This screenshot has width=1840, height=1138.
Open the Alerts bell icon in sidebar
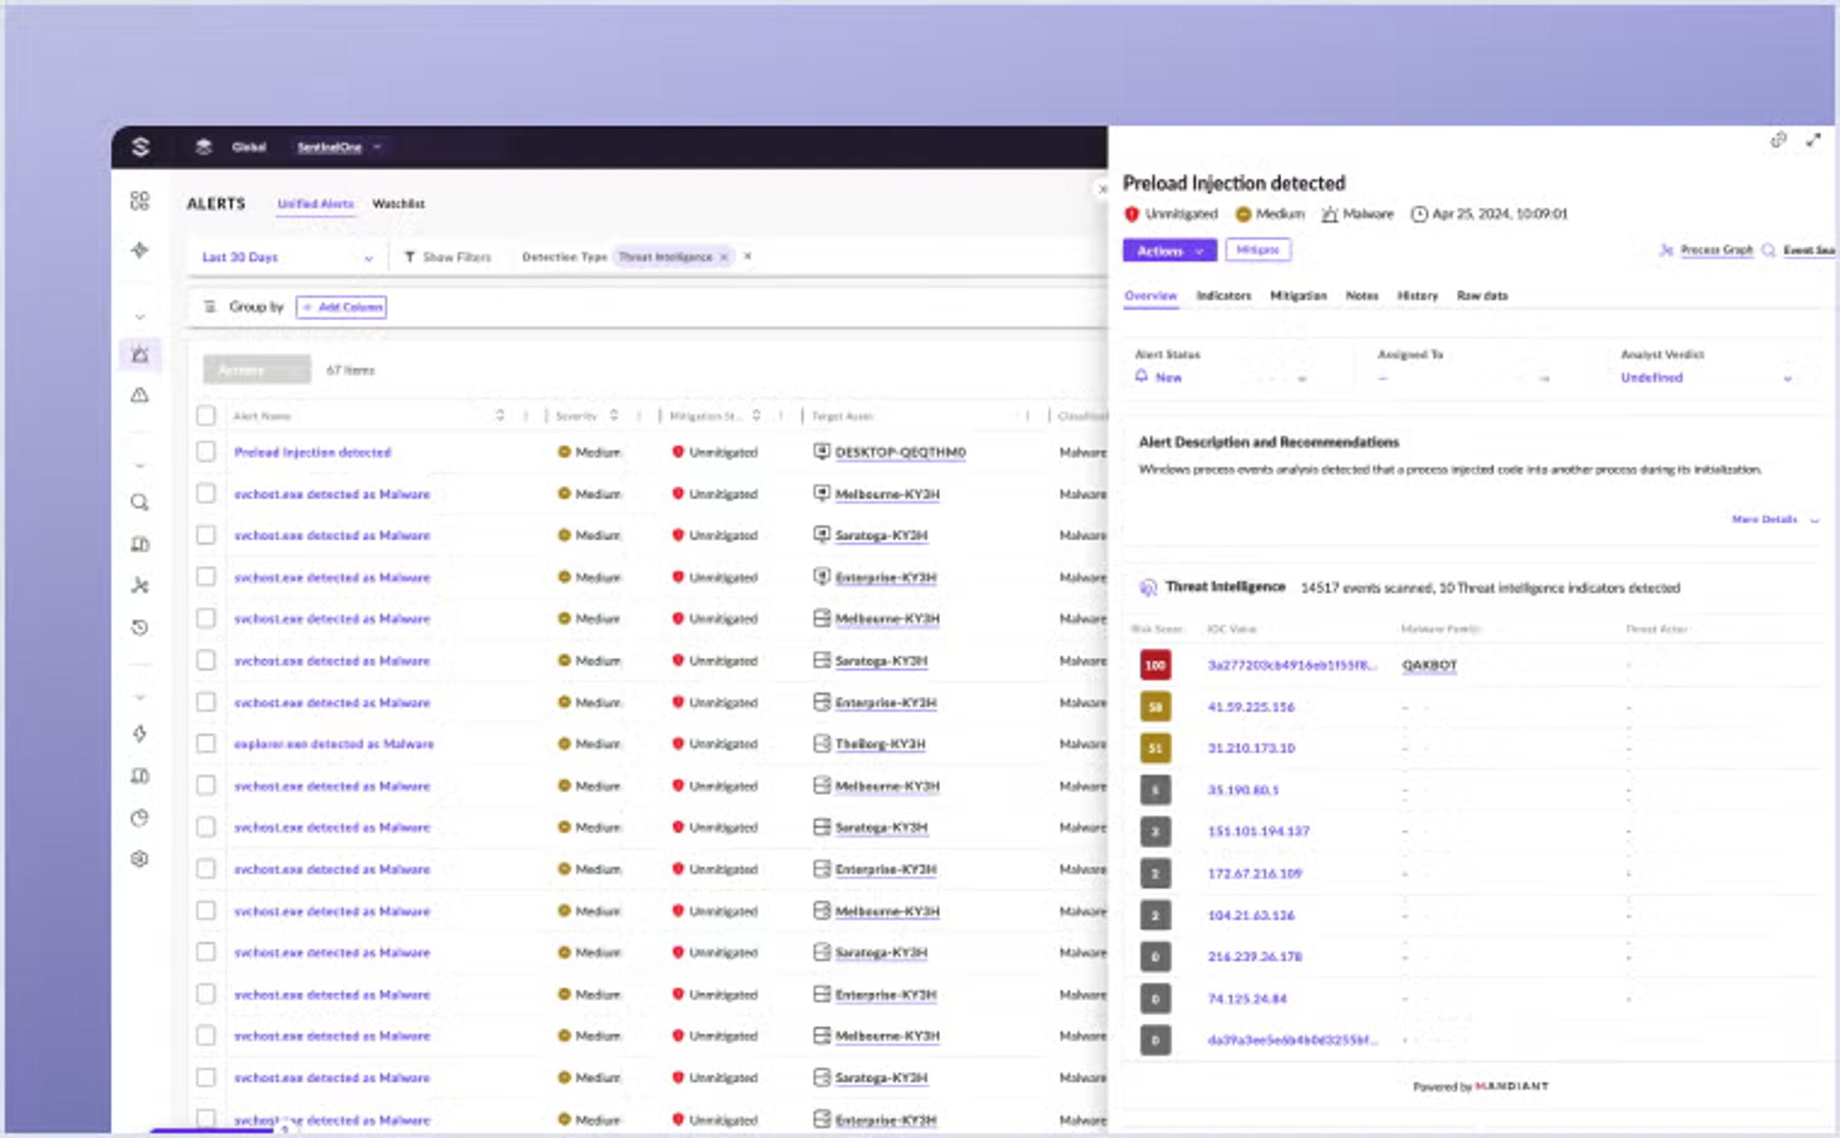pos(140,354)
